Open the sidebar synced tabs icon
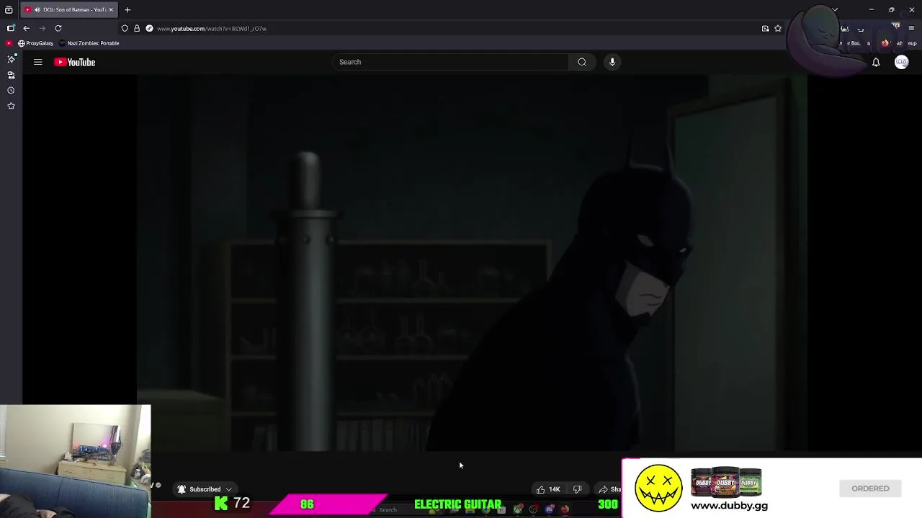 click(11, 75)
